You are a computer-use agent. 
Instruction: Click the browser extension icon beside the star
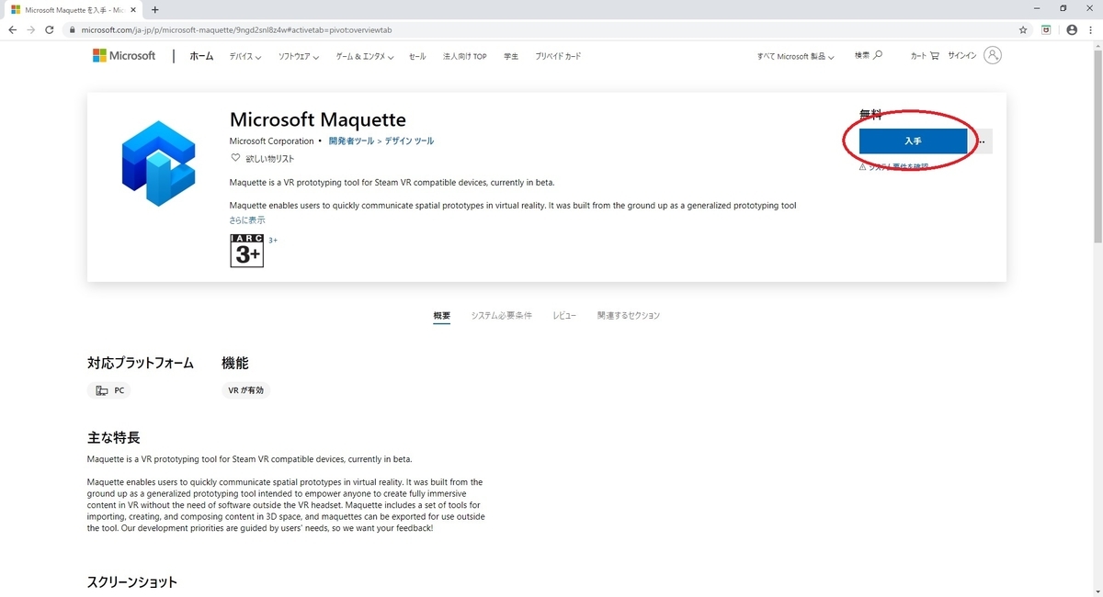click(1046, 29)
